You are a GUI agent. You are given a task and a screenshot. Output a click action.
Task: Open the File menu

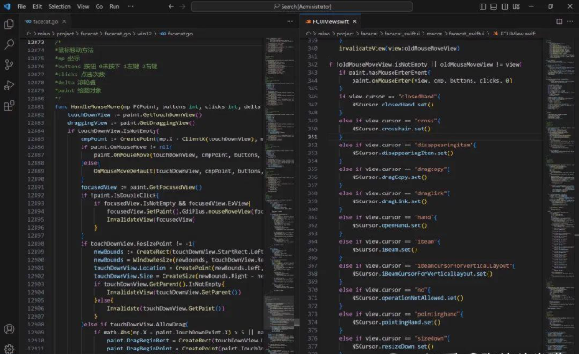21,6
